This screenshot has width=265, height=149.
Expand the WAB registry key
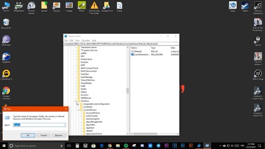(x=76, y=86)
